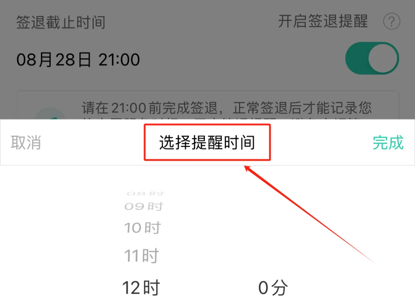This screenshot has width=415, height=307.
Task: Click the red arrow annotation
Action: [x=309, y=214]
